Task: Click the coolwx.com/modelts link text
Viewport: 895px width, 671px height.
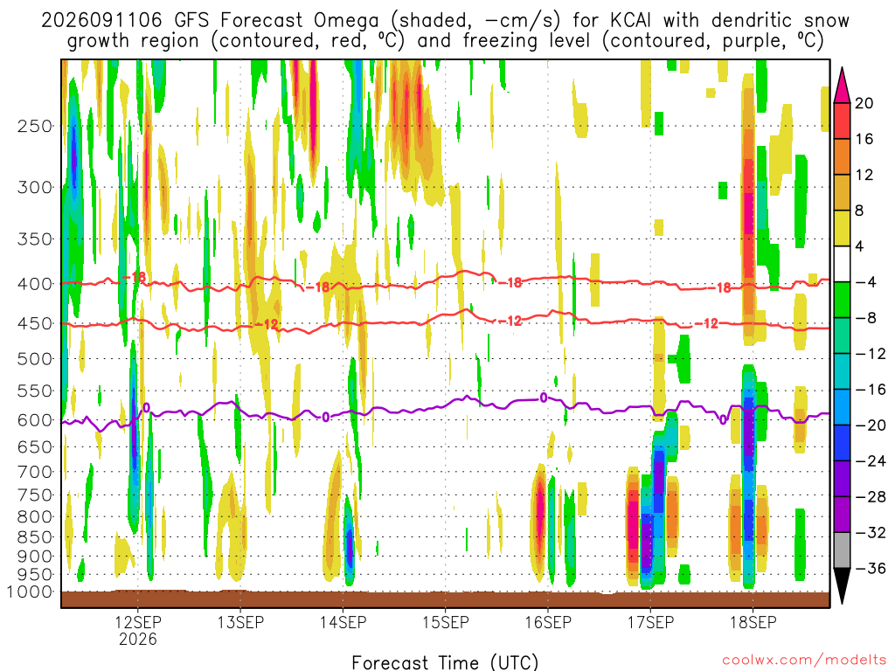Action: [x=804, y=661]
